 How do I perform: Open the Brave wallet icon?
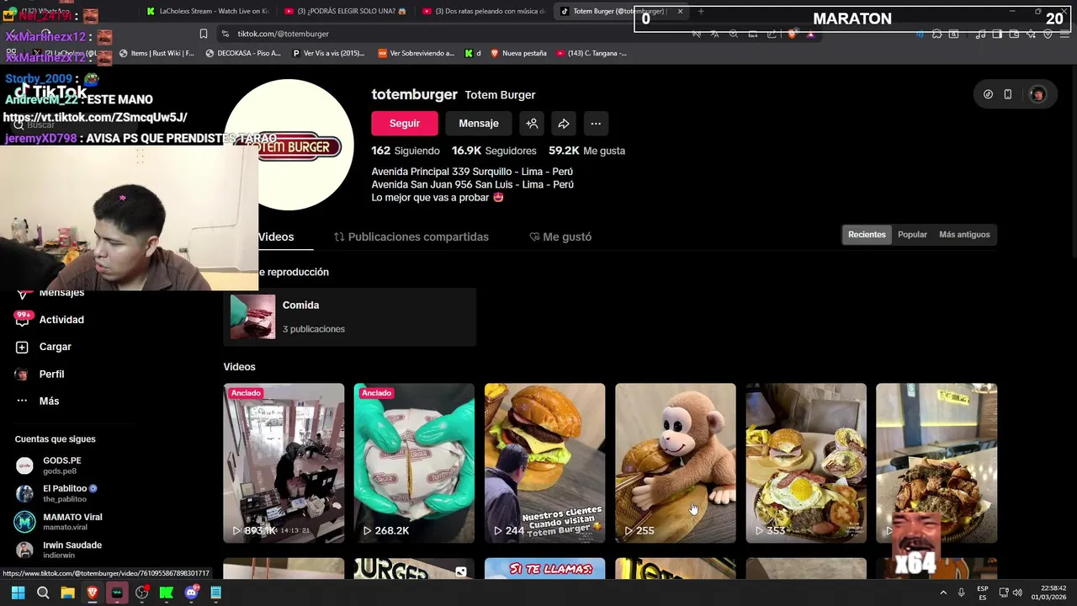[x=1014, y=34]
